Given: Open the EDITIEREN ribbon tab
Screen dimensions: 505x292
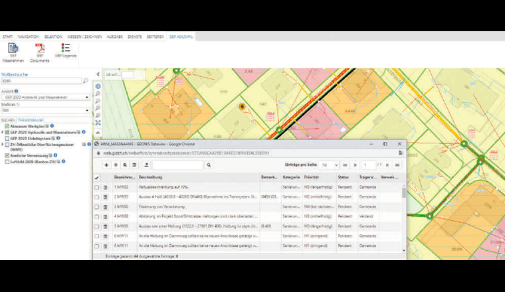Looking at the screenshot, I should [x=155, y=37].
